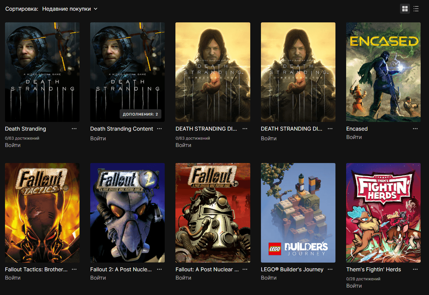Click 'Войти' under Fallout 2
This screenshot has width=429, height=295.
(98, 278)
